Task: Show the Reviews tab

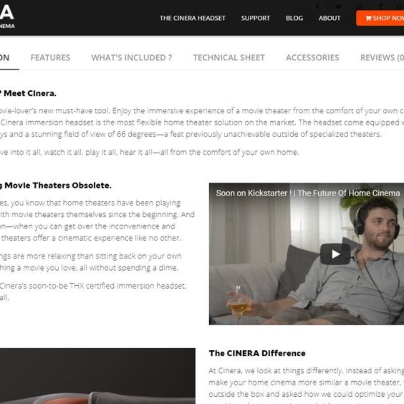Action: tap(382, 57)
